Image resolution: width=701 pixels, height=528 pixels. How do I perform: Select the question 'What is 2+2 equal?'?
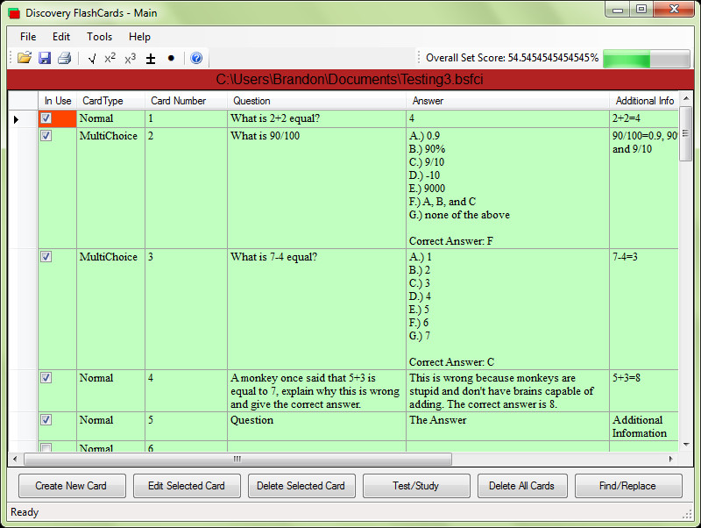pos(316,118)
